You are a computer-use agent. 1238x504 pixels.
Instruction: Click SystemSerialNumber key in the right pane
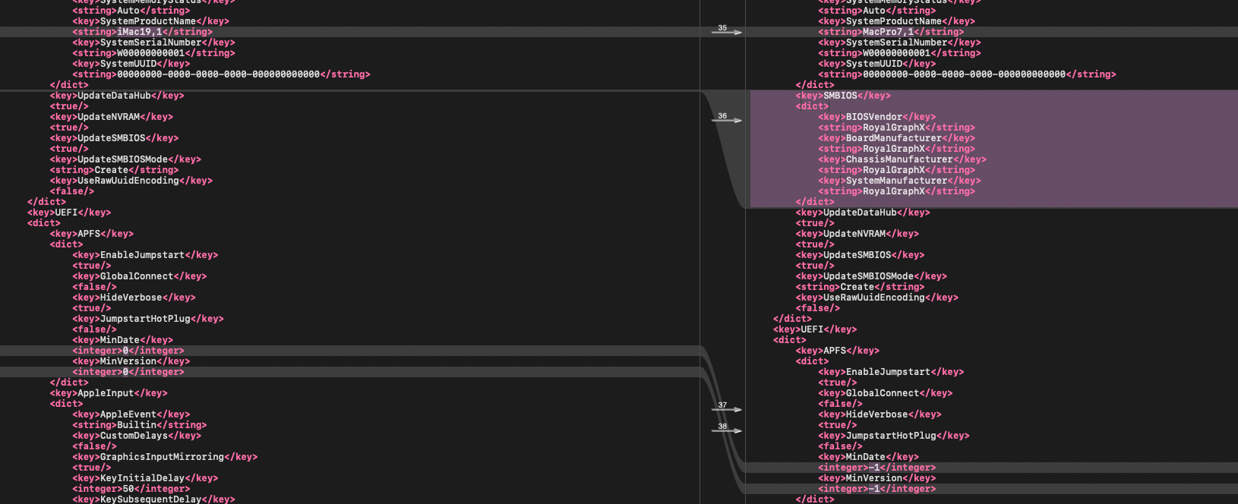pyautogui.click(x=900, y=43)
